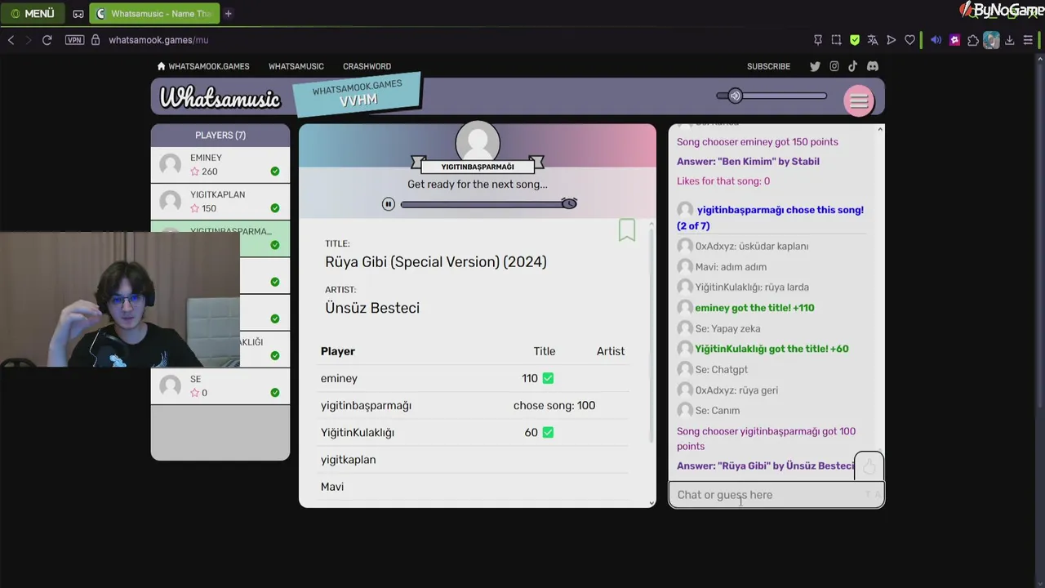Screen dimensions: 1045x588
Task: Select player EMINEY in players list
Action: pyautogui.click(x=220, y=165)
